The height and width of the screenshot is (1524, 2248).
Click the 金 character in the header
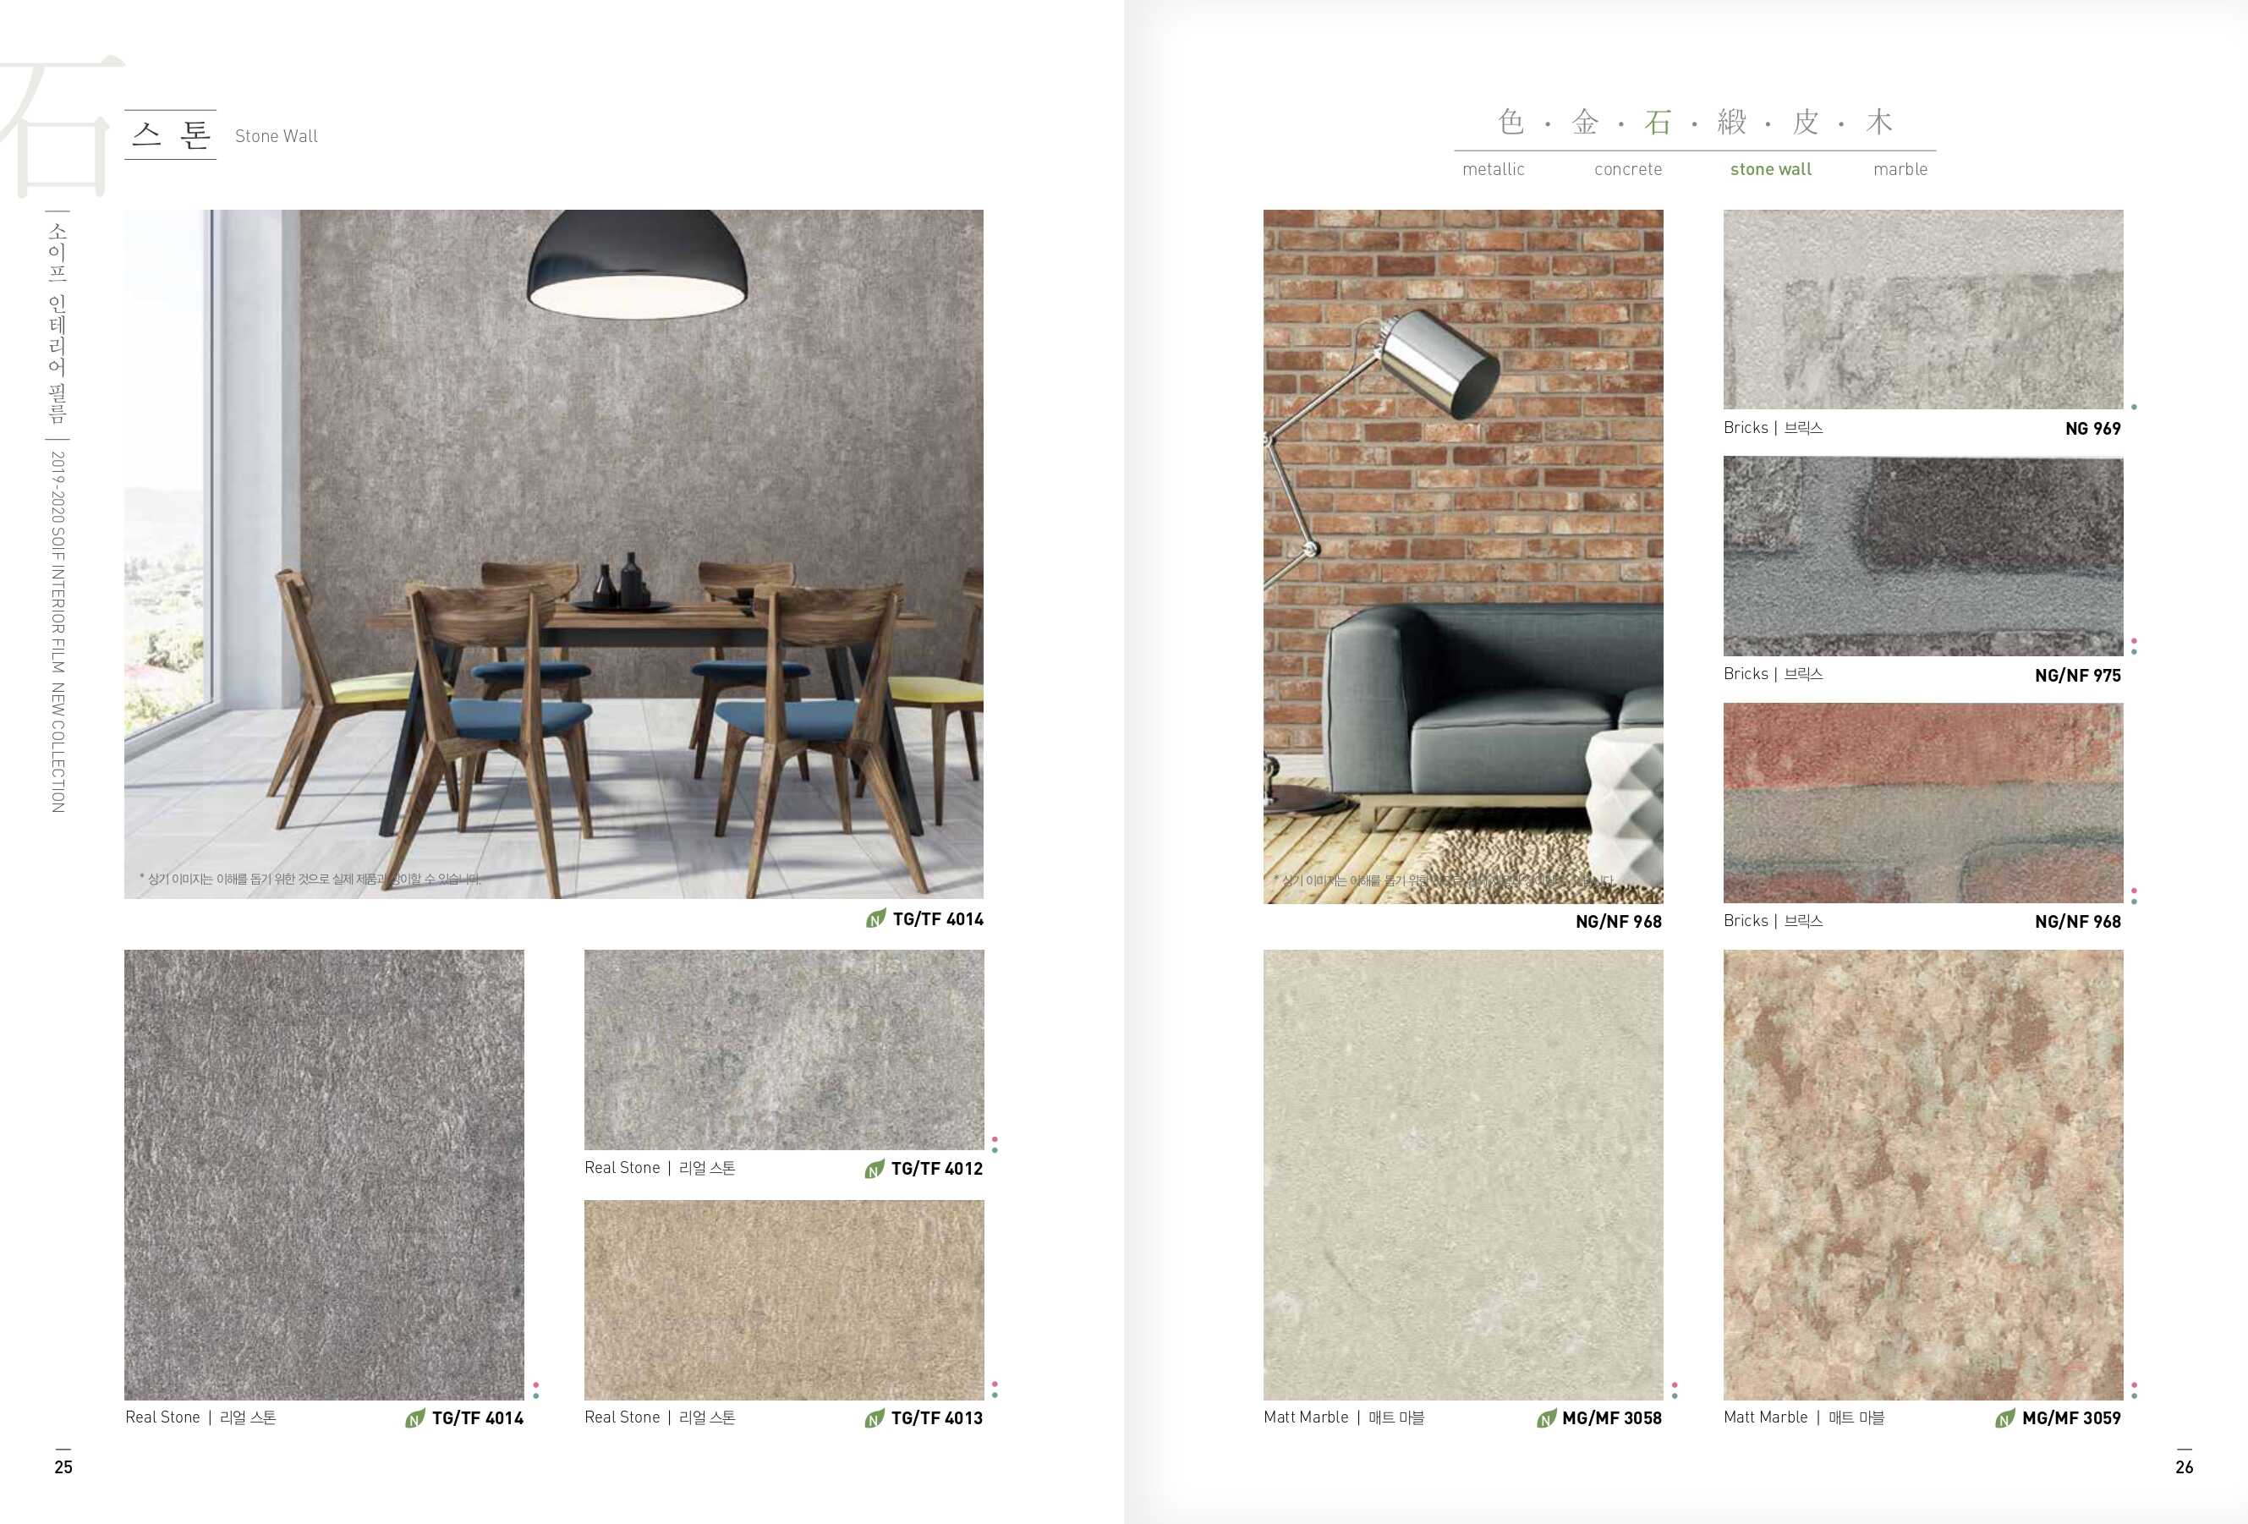tap(1584, 123)
